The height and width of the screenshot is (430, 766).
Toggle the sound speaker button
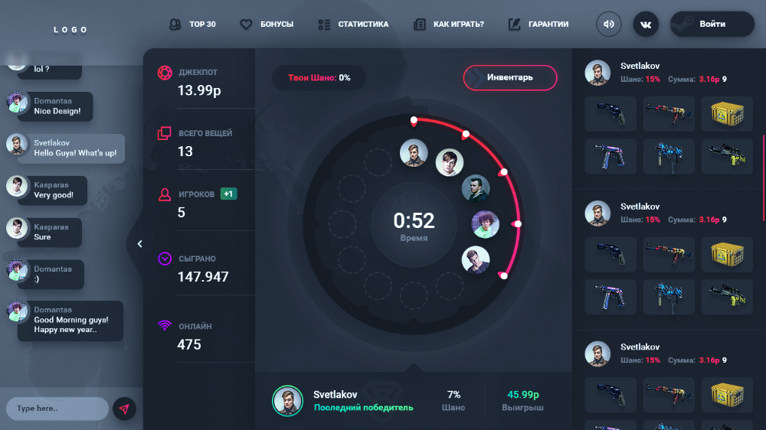tap(609, 24)
